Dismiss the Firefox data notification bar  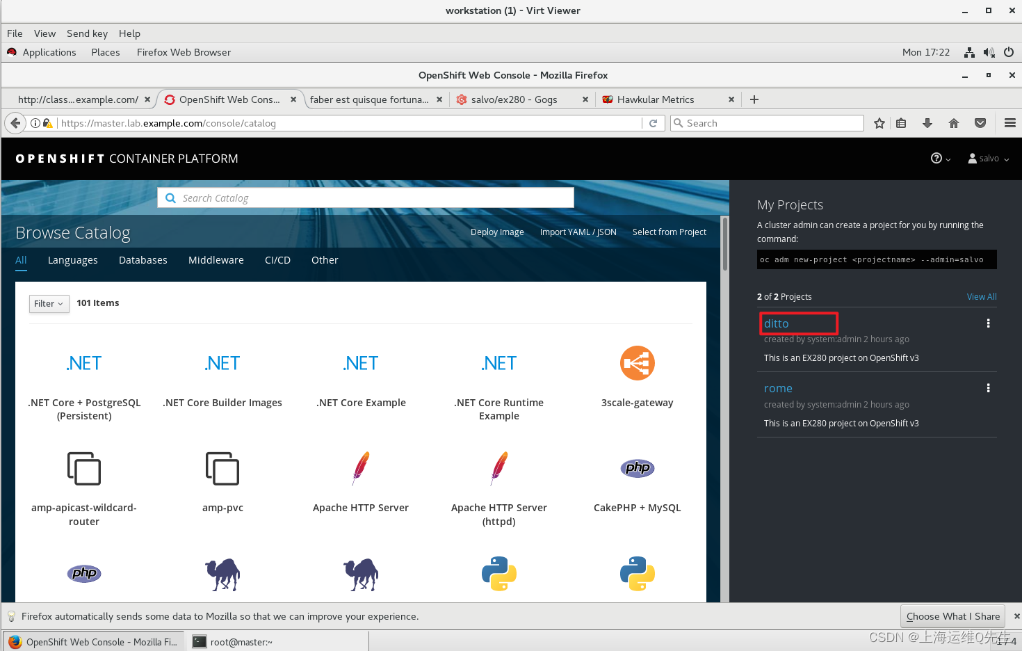point(1016,616)
